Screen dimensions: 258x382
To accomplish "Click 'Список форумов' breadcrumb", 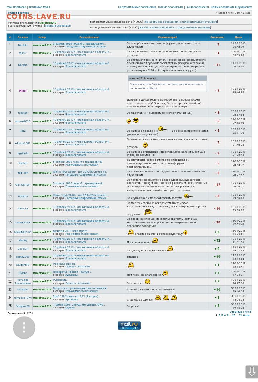I will 18,13.
